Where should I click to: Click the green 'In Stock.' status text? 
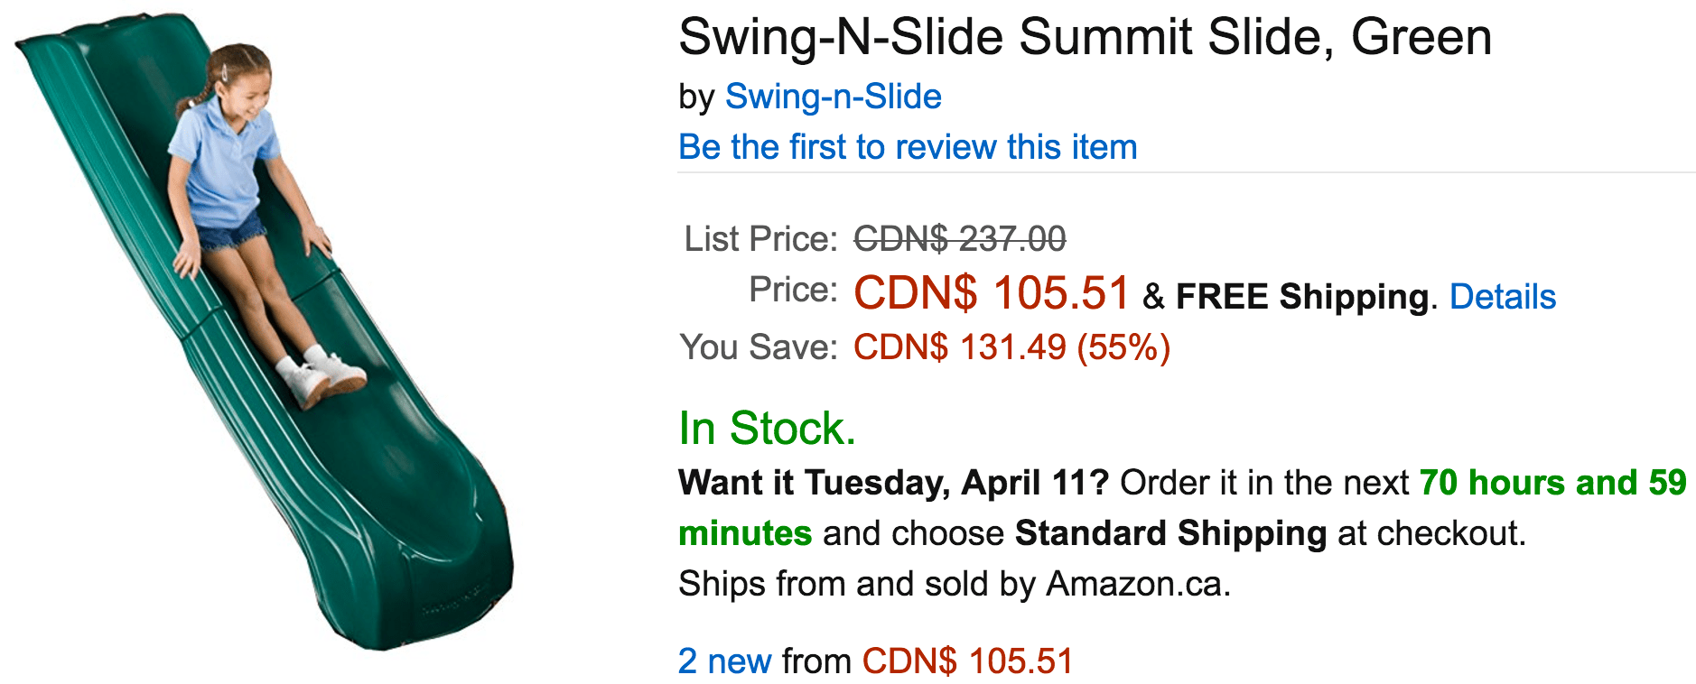pyautogui.click(x=767, y=428)
